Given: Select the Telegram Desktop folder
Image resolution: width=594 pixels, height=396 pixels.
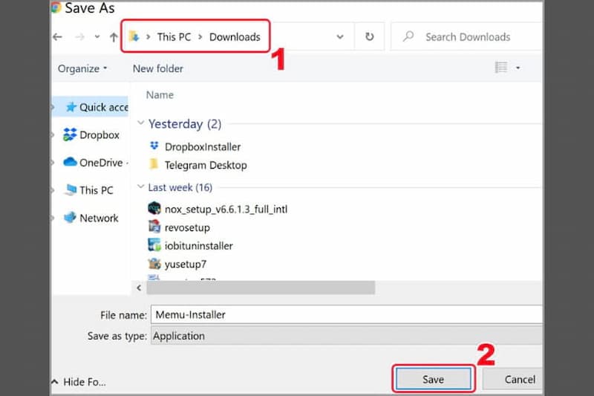Looking at the screenshot, I should (x=205, y=165).
